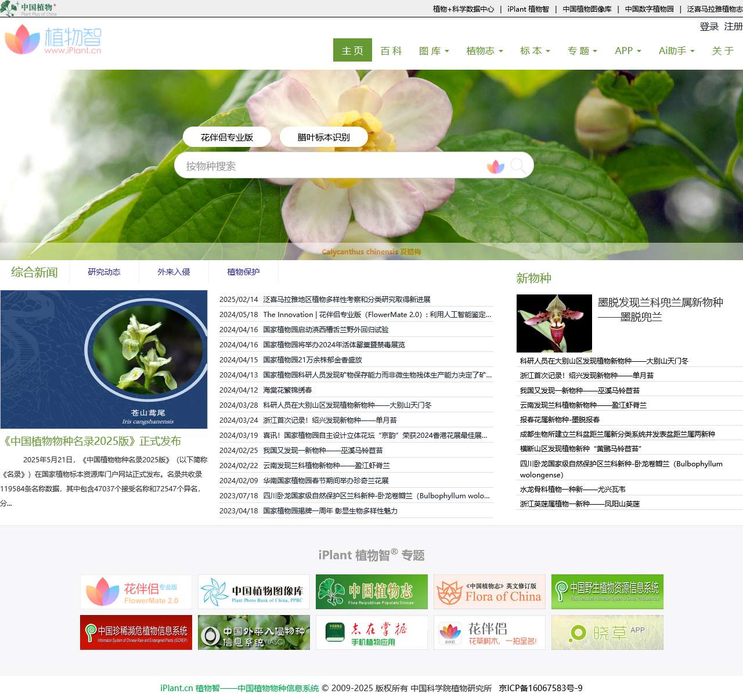Image resolution: width=743 pixels, height=694 pixels.
Task: Open the 中国植物志 green banner
Action: click(x=371, y=592)
